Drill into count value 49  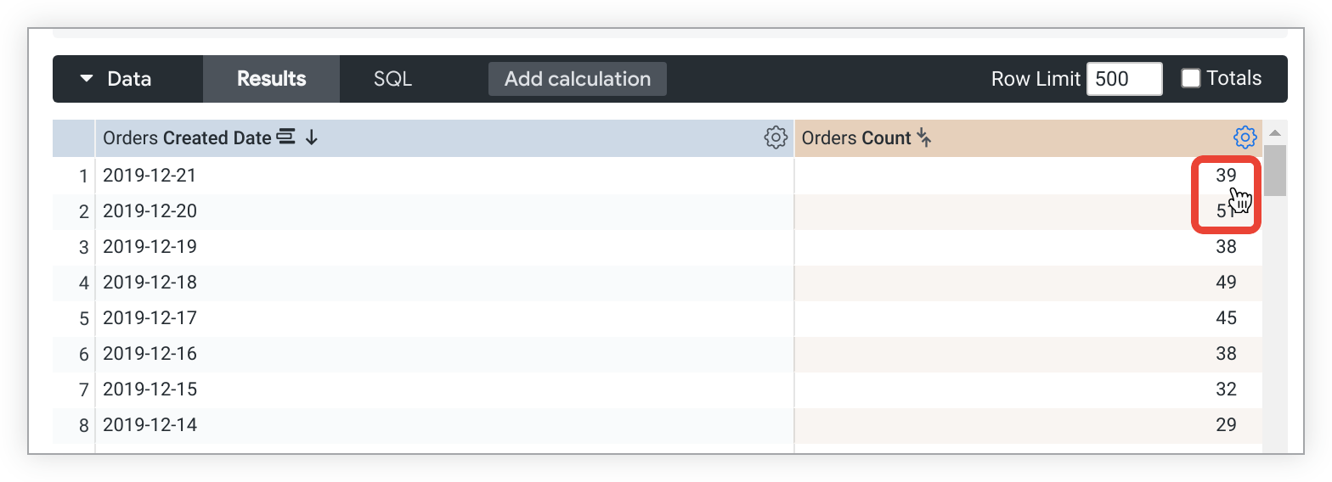tap(1225, 282)
